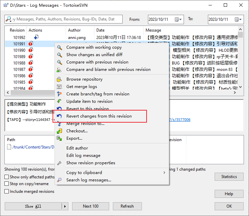This screenshot has width=249, height=216.
Task: Click modified action icon for revision 101988
Action: [x=31, y=63]
